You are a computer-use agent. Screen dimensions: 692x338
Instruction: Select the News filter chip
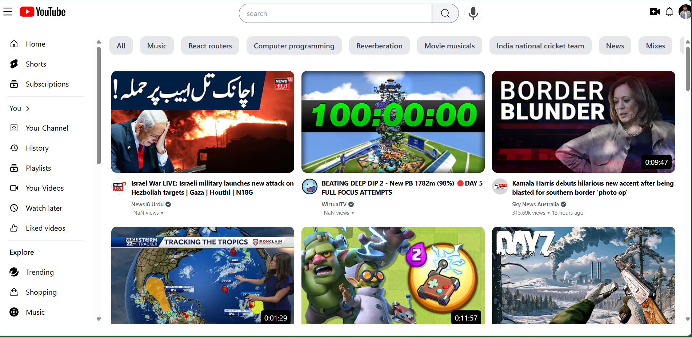pos(615,46)
